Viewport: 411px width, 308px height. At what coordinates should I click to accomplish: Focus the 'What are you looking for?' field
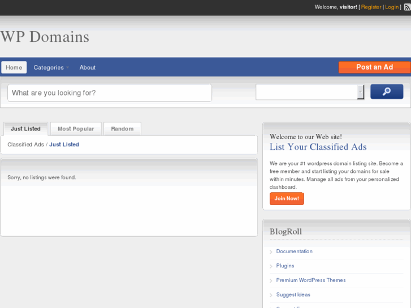click(x=110, y=93)
